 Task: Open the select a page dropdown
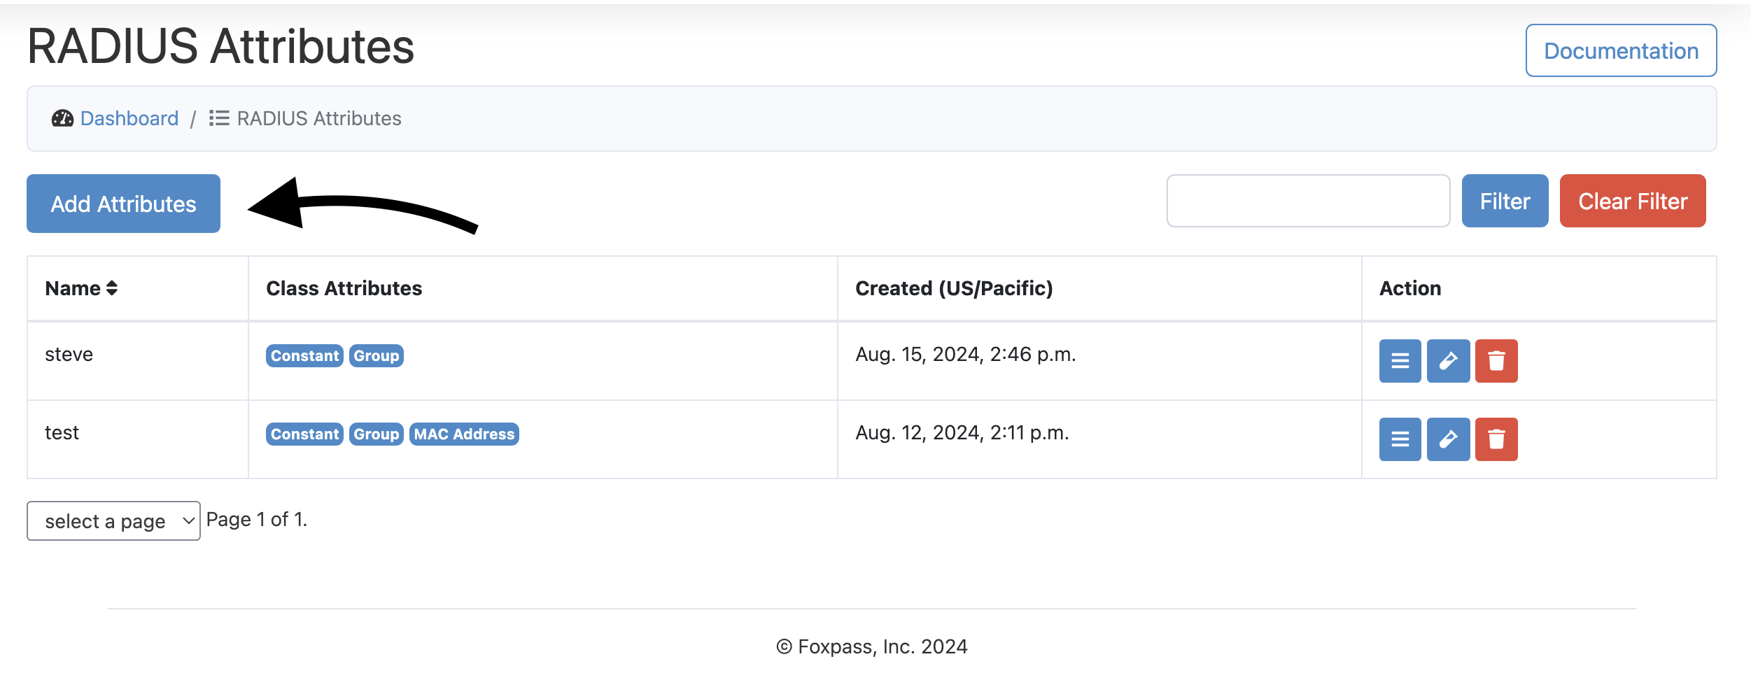[113, 520]
